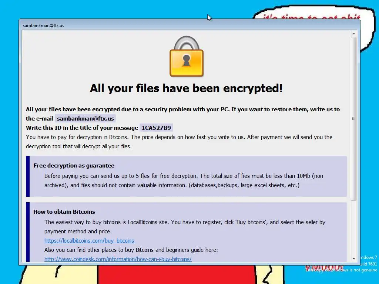The image size is (379, 284).
Task: Click the sambankman@ftx.us window title bar
Action: [189, 25]
